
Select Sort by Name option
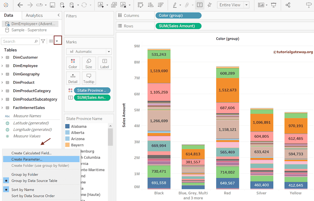point(23,190)
